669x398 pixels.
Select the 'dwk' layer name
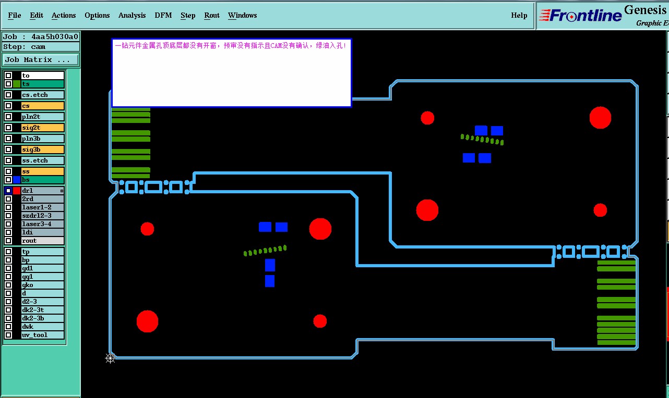pos(43,327)
